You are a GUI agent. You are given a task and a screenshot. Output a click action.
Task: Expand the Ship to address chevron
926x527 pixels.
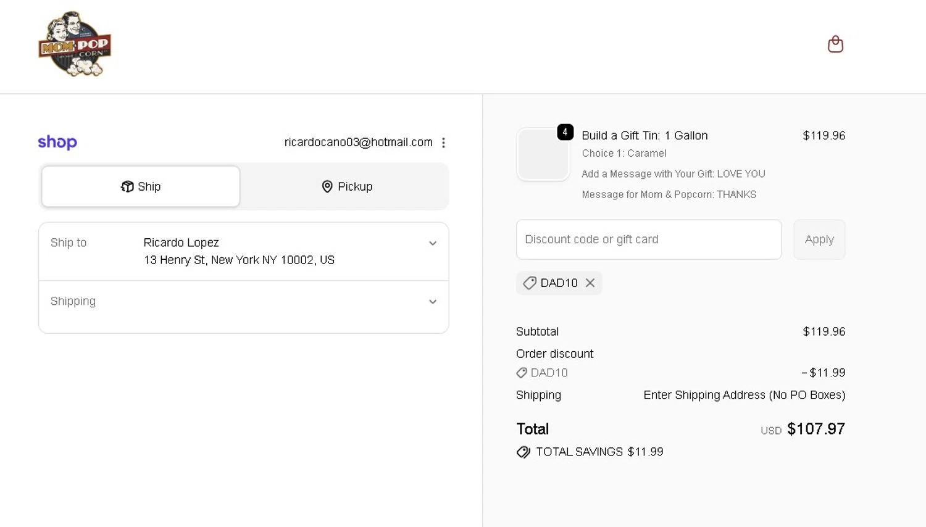click(x=433, y=243)
